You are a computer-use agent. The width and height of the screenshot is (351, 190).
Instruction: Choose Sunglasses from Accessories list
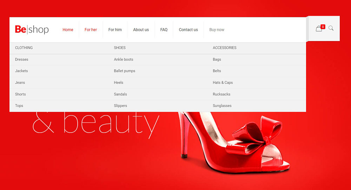coord(222,106)
